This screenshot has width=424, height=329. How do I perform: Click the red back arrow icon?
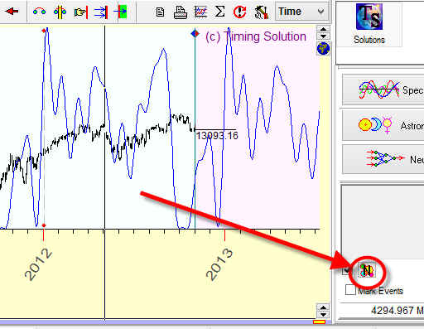click(12, 12)
